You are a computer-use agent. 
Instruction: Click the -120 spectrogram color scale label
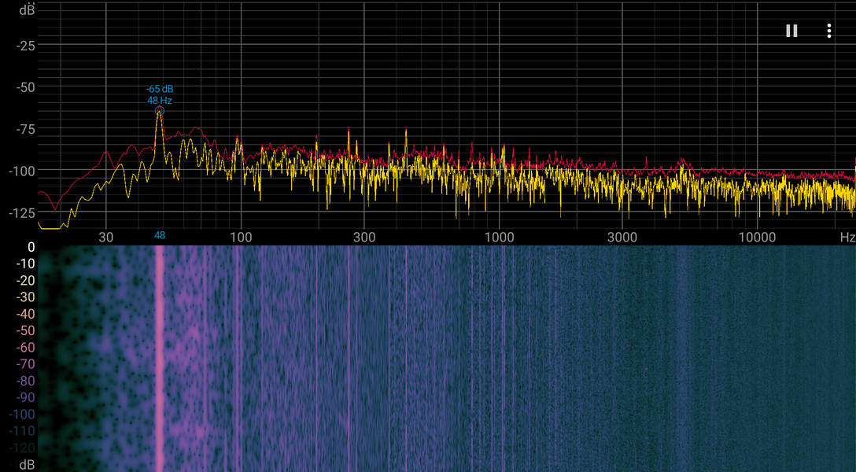pos(22,448)
